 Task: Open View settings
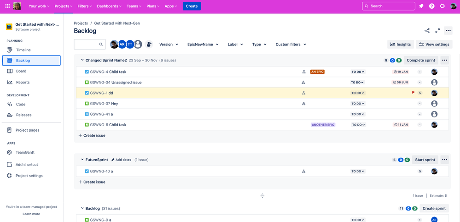coord(434,44)
